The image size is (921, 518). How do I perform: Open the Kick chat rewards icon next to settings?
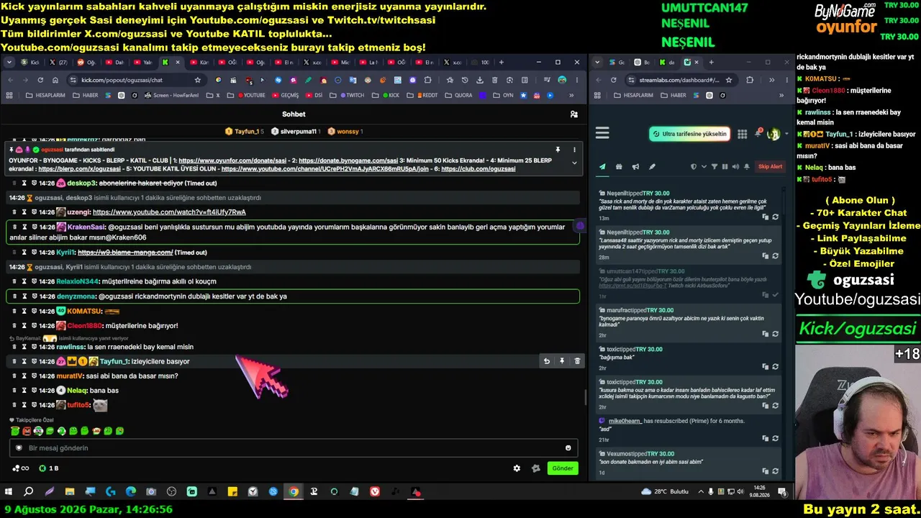click(535, 468)
